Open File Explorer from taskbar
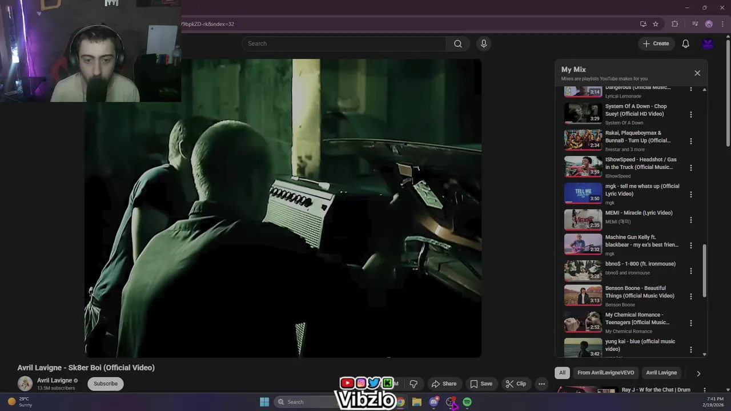 (x=417, y=402)
